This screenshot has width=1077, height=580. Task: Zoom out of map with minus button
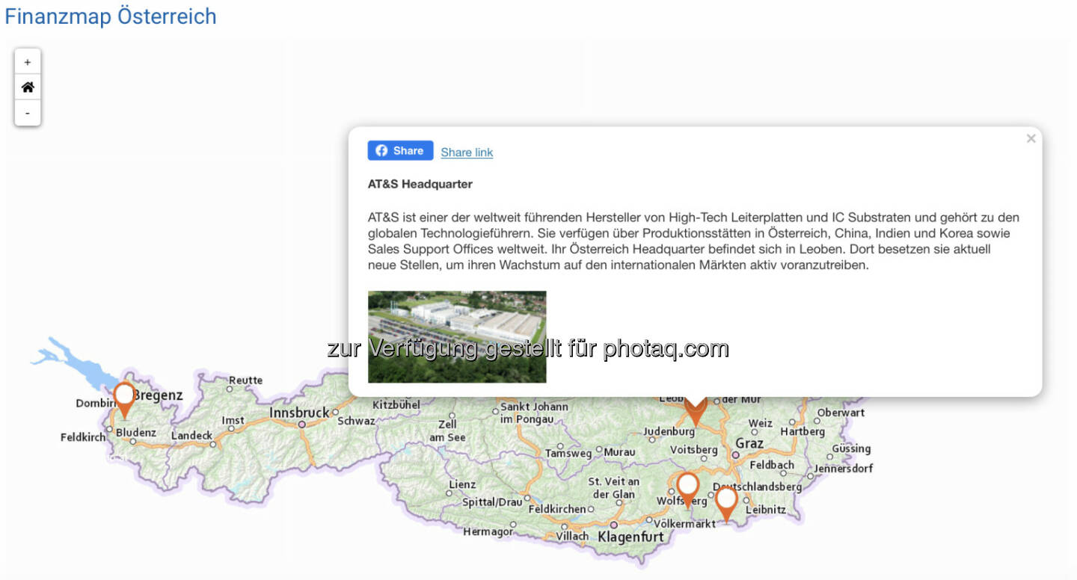click(x=28, y=113)
